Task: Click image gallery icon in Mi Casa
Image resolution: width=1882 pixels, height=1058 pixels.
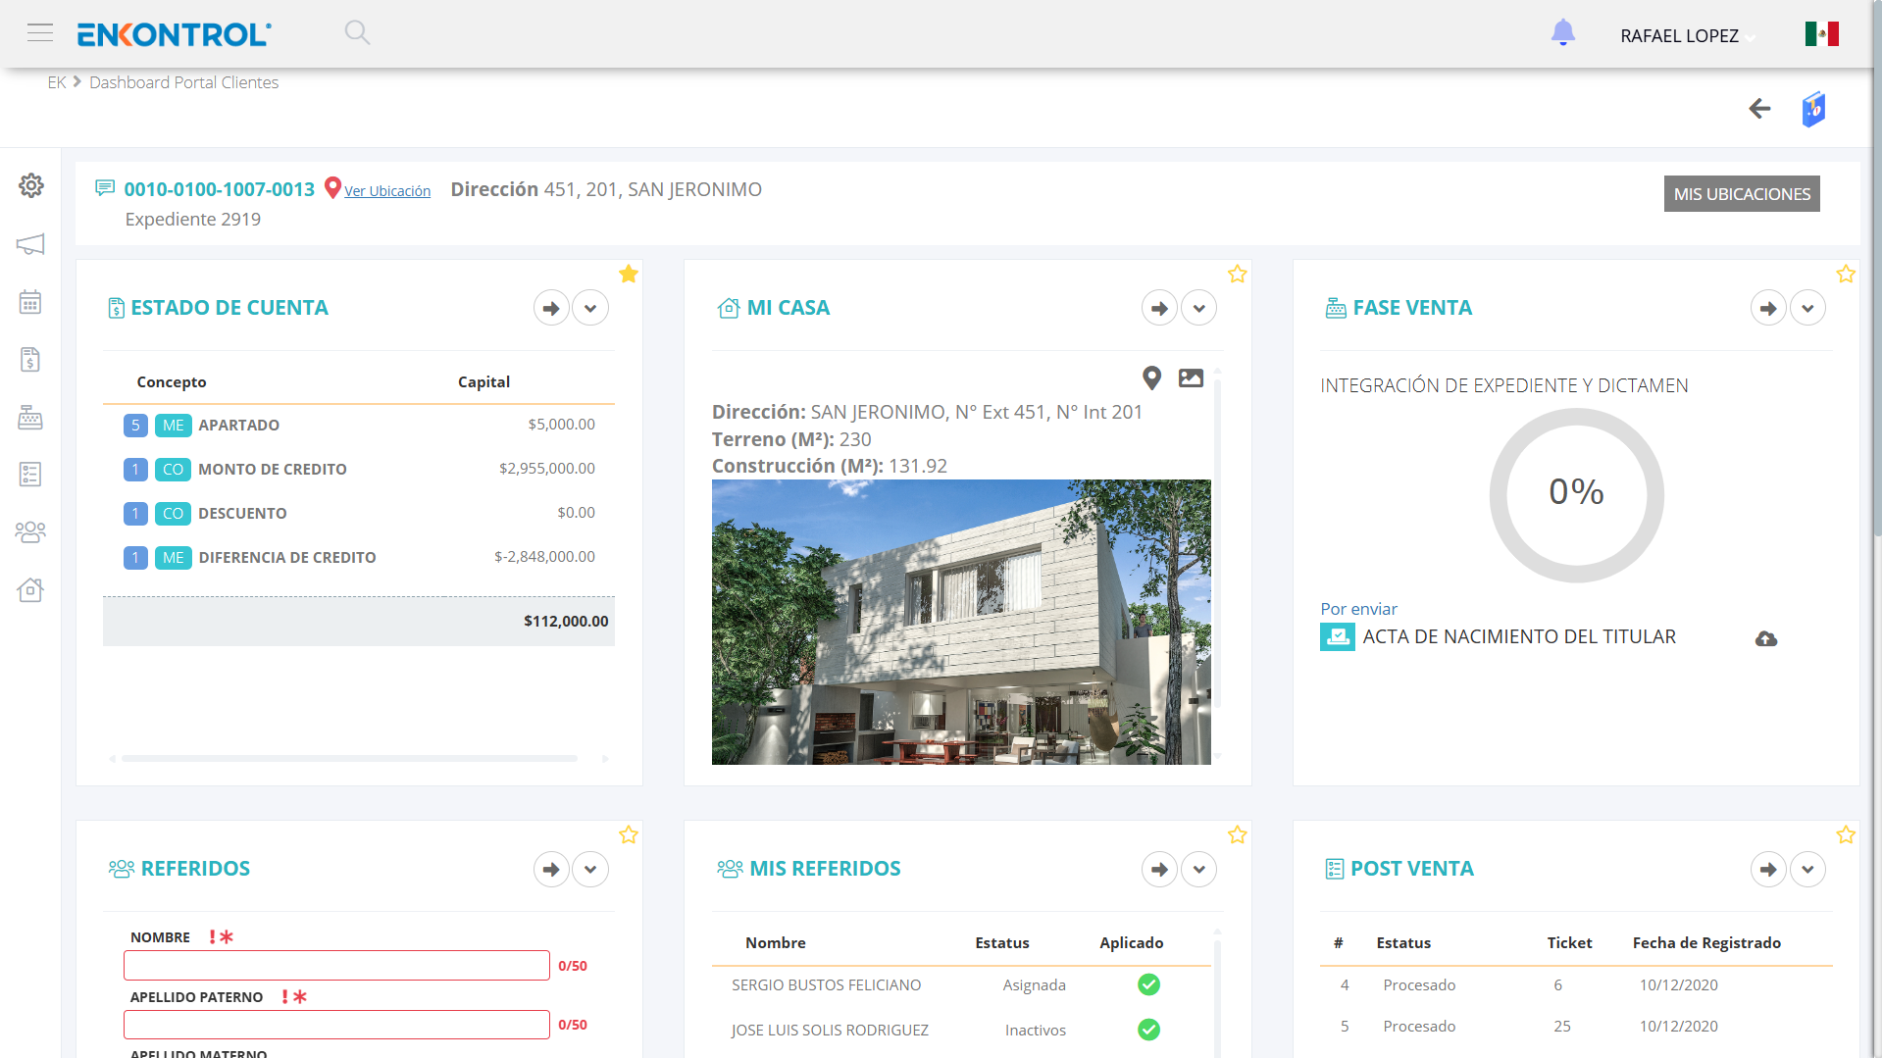Action: click(x=1191, y=378)
